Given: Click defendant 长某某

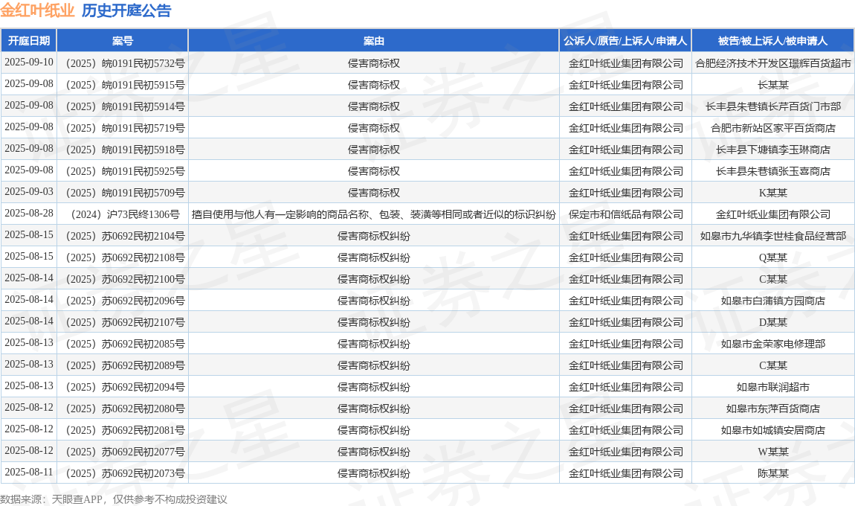Looking at the screenshot, I should tap(772, 85).
